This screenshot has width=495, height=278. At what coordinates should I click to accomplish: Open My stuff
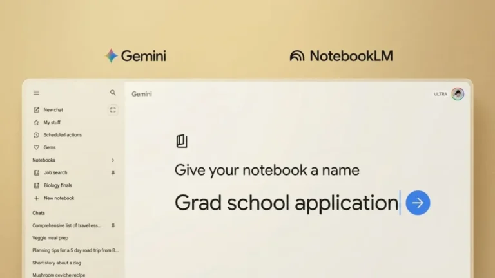[52, 122]
